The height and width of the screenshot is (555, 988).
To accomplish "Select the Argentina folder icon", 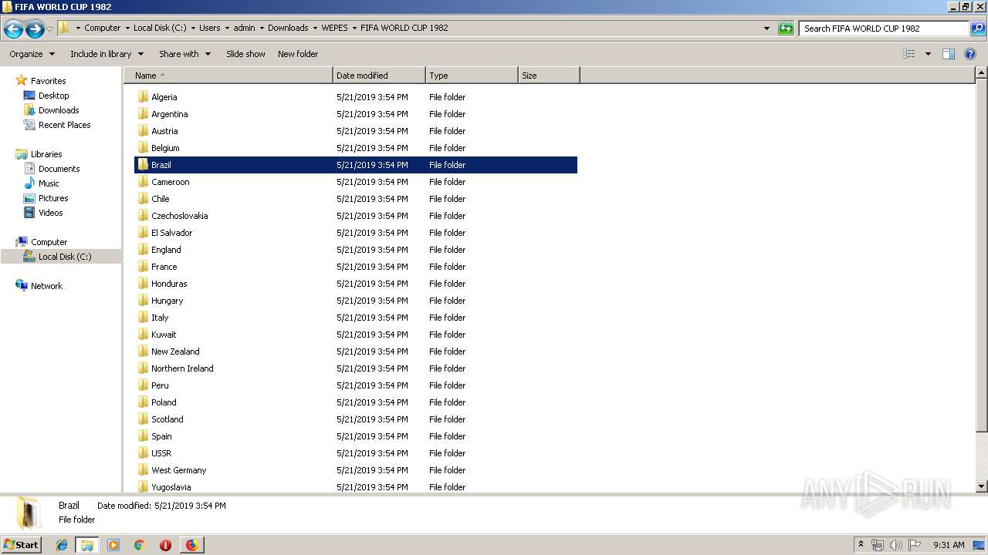I will coord(143,114).
